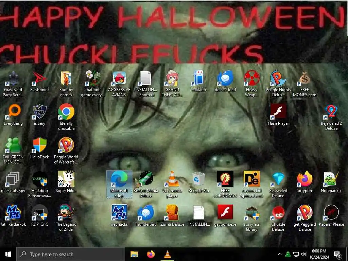Select the is very shield icon
The width and height of the screenshot is (348, 261).
39,115
